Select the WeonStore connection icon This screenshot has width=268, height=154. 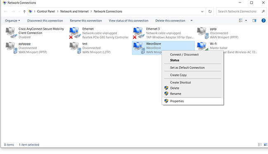pyautogui.click(x=139, y=48)
